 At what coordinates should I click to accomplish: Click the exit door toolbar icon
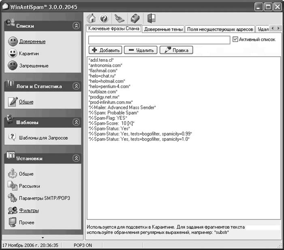point(151,19)
